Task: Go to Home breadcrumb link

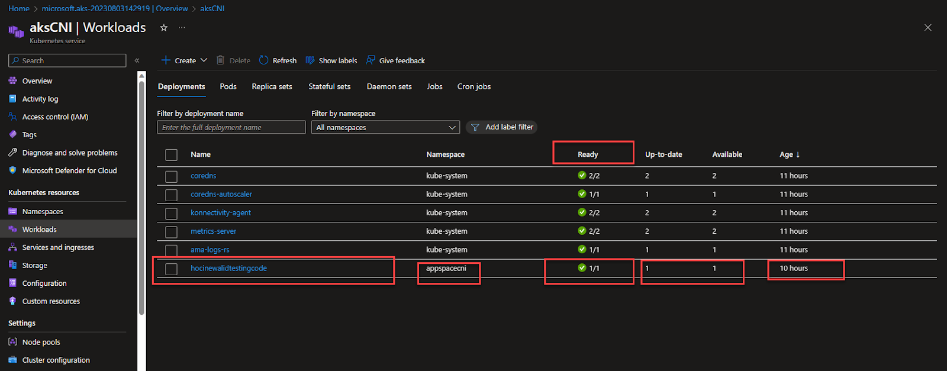Action: click(19, 8)
